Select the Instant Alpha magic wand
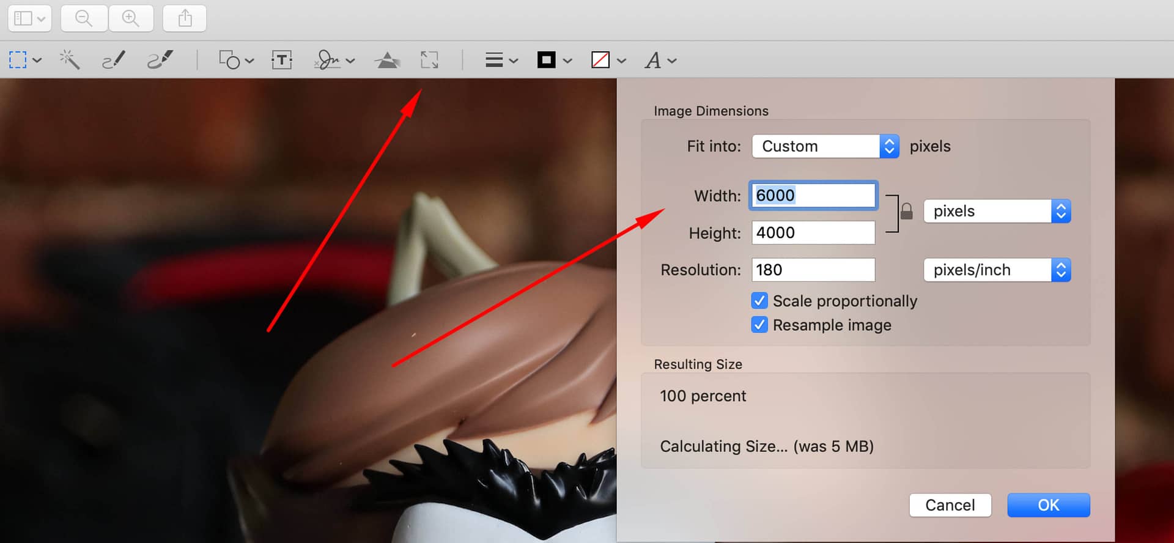Screen dimensions: 1174x543 click(x=70, y=60)
